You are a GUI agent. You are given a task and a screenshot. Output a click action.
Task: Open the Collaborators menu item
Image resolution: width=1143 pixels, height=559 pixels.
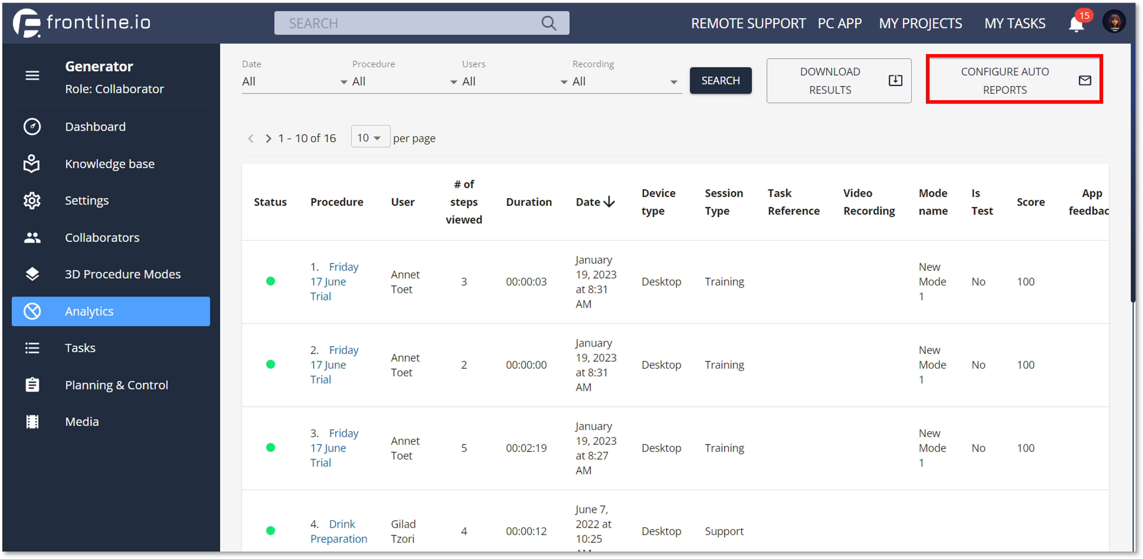point(102,237)
